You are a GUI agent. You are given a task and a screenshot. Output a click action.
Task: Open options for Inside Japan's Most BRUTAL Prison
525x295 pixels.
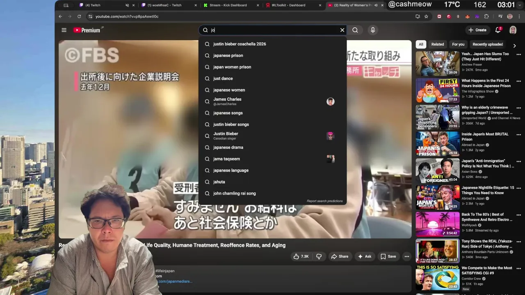[518, 134]
